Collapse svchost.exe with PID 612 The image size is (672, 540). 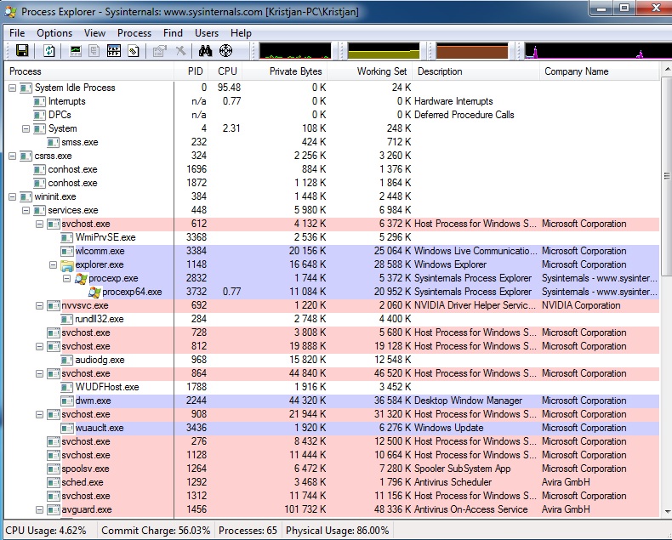[x=39, y=225]
